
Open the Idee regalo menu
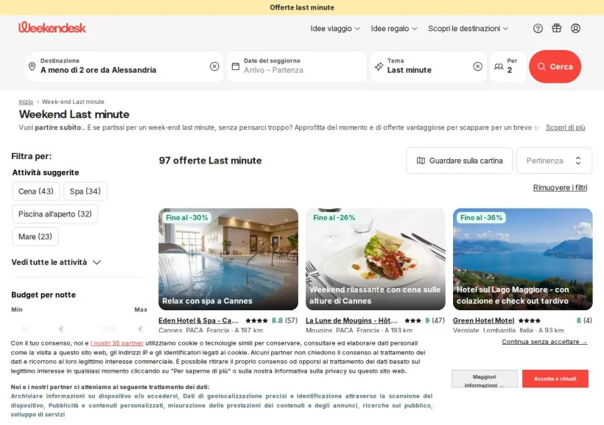pos(393,29)
